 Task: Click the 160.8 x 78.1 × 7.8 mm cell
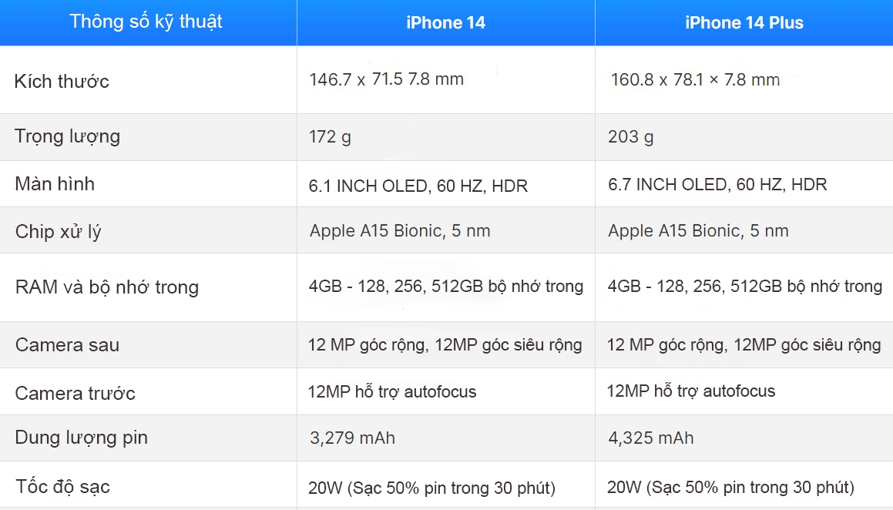point(695,79)
